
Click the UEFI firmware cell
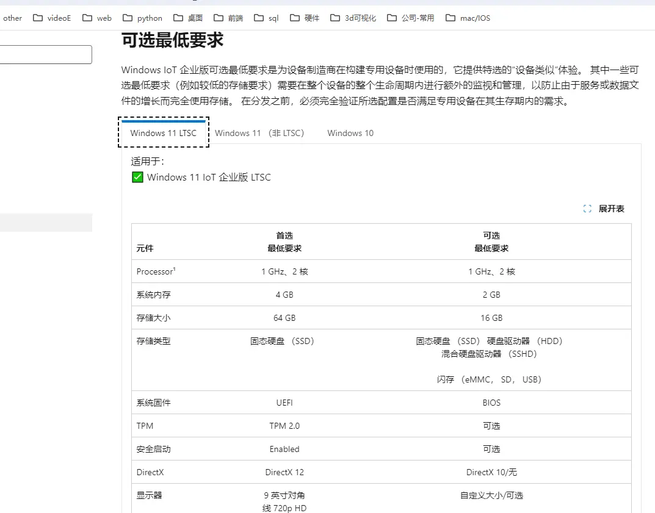(284, 403)
